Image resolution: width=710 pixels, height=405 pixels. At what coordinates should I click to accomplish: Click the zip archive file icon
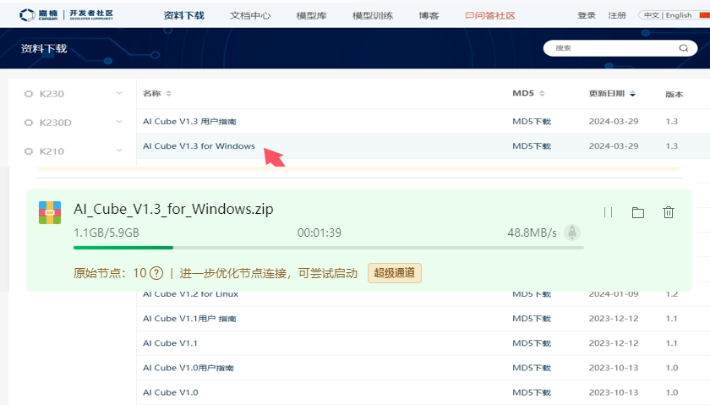click(x=50, y=212)
